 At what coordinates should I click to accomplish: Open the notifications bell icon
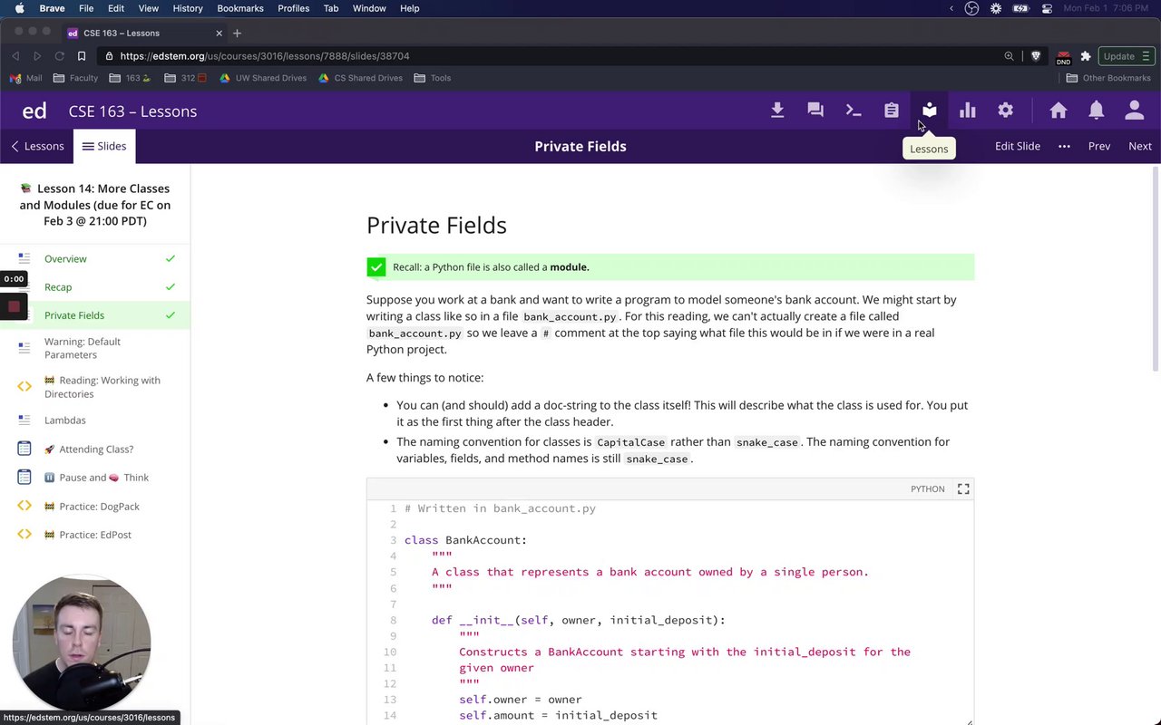point(1097,111)
